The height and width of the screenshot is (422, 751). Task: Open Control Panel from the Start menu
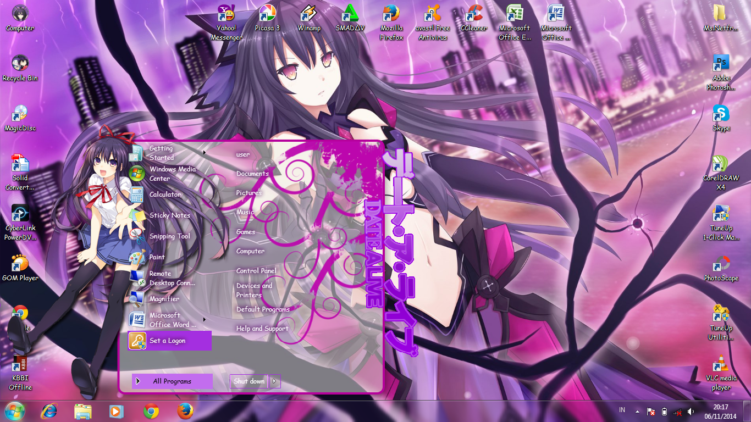256,271
